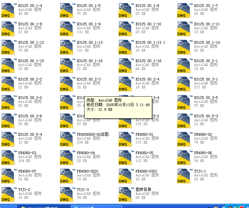This screenshot has height=208, width=249.
Task: Click the K3125.00.1-12 DWG file icon
Action: pos(8,47)
